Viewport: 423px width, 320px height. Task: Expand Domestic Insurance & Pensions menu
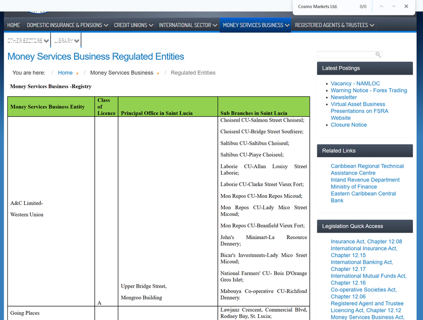pyautogui.click(x=68, y=25)
